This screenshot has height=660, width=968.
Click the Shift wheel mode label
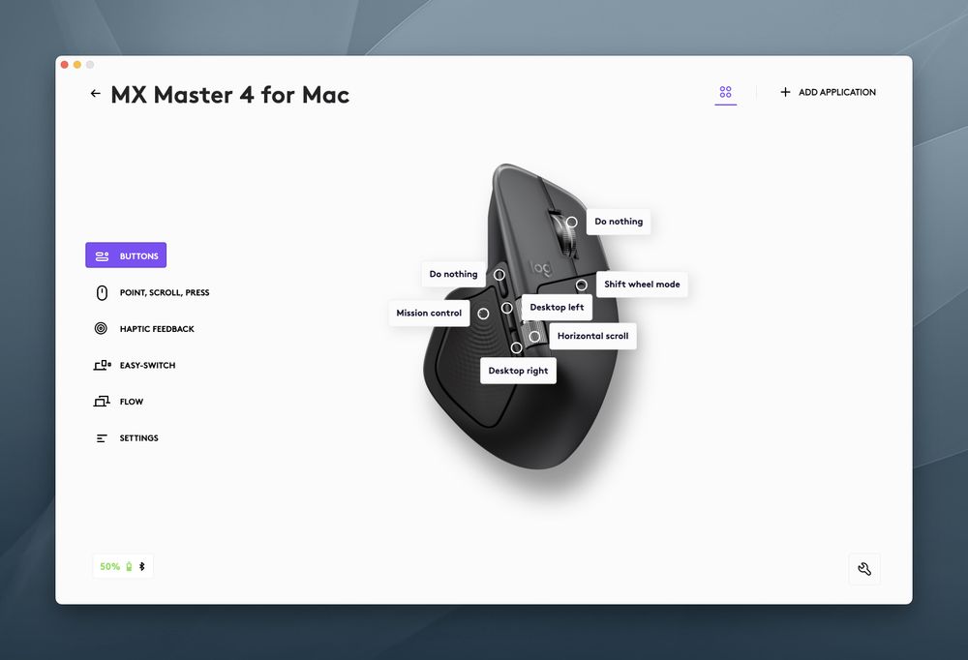[642, 285]
